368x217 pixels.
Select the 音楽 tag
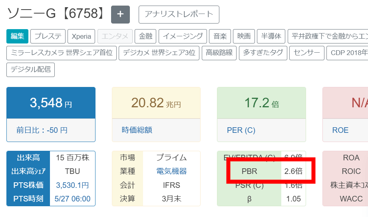220,36
